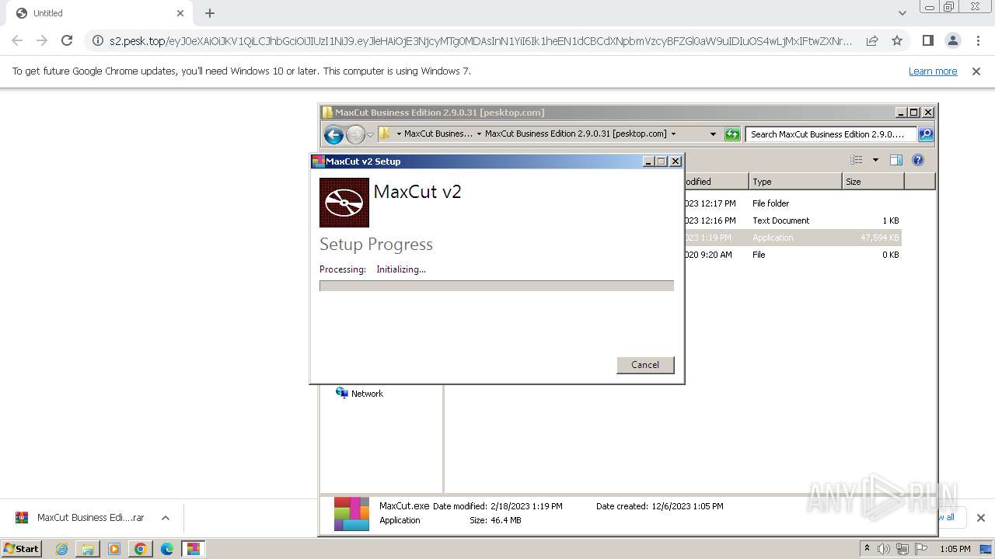Go back in Explorer window
The image size is (995, 559).
coord(333,135)
